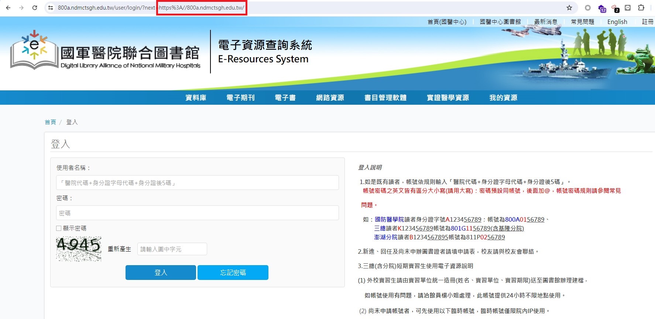Click line 3.三總(含分院)短期實習生使用電子資源說明
This screenshot has width=655, height=319.
coord(415,266)
